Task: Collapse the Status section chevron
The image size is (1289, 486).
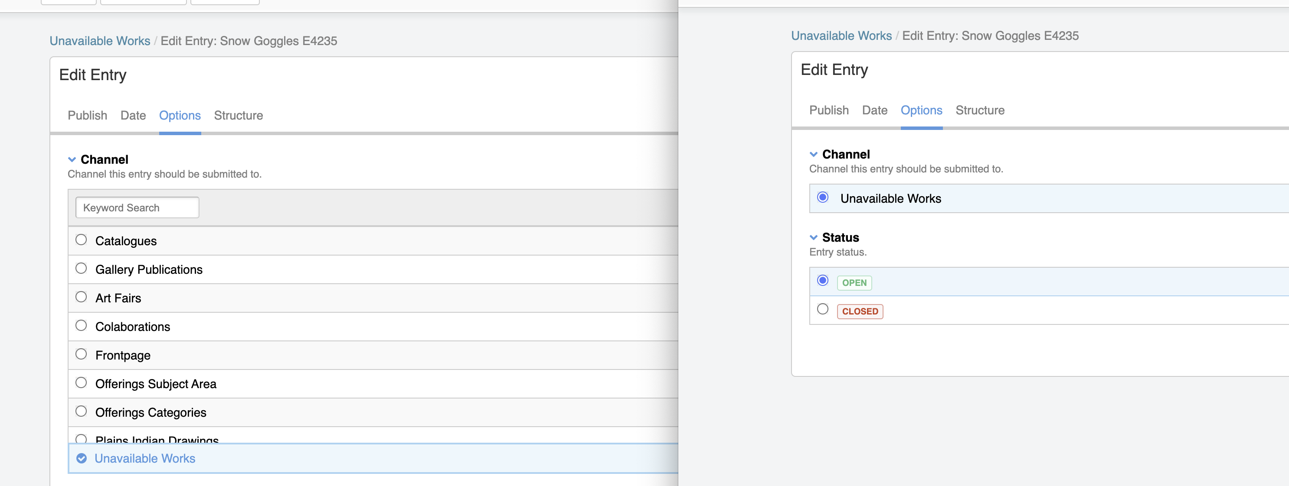Action: coord(814,237)
